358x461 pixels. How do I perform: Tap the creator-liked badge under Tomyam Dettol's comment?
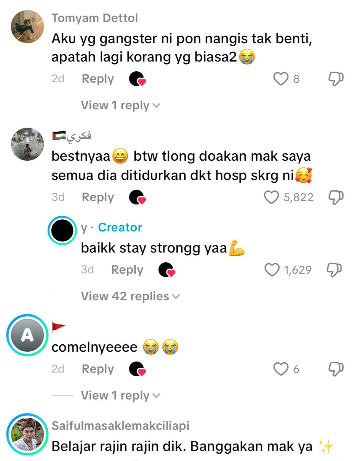coord(137,79)
